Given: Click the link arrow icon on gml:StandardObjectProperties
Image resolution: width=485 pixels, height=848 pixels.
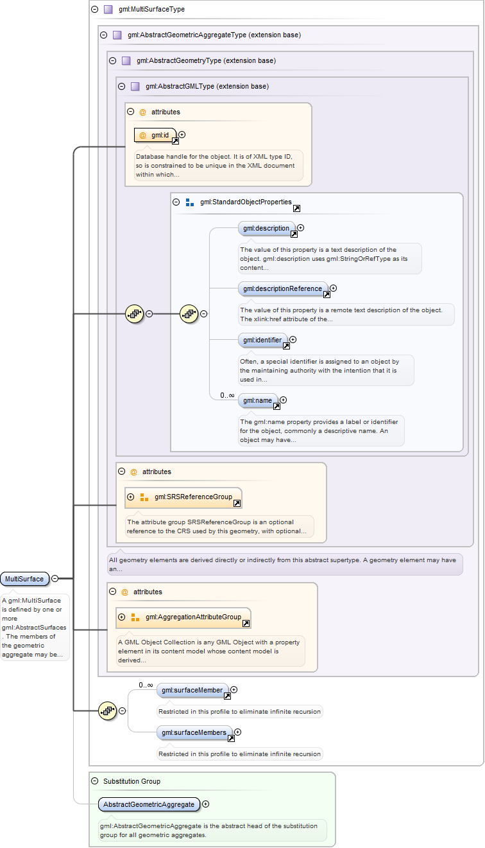Looking at the screenshot, I should 296,209.
